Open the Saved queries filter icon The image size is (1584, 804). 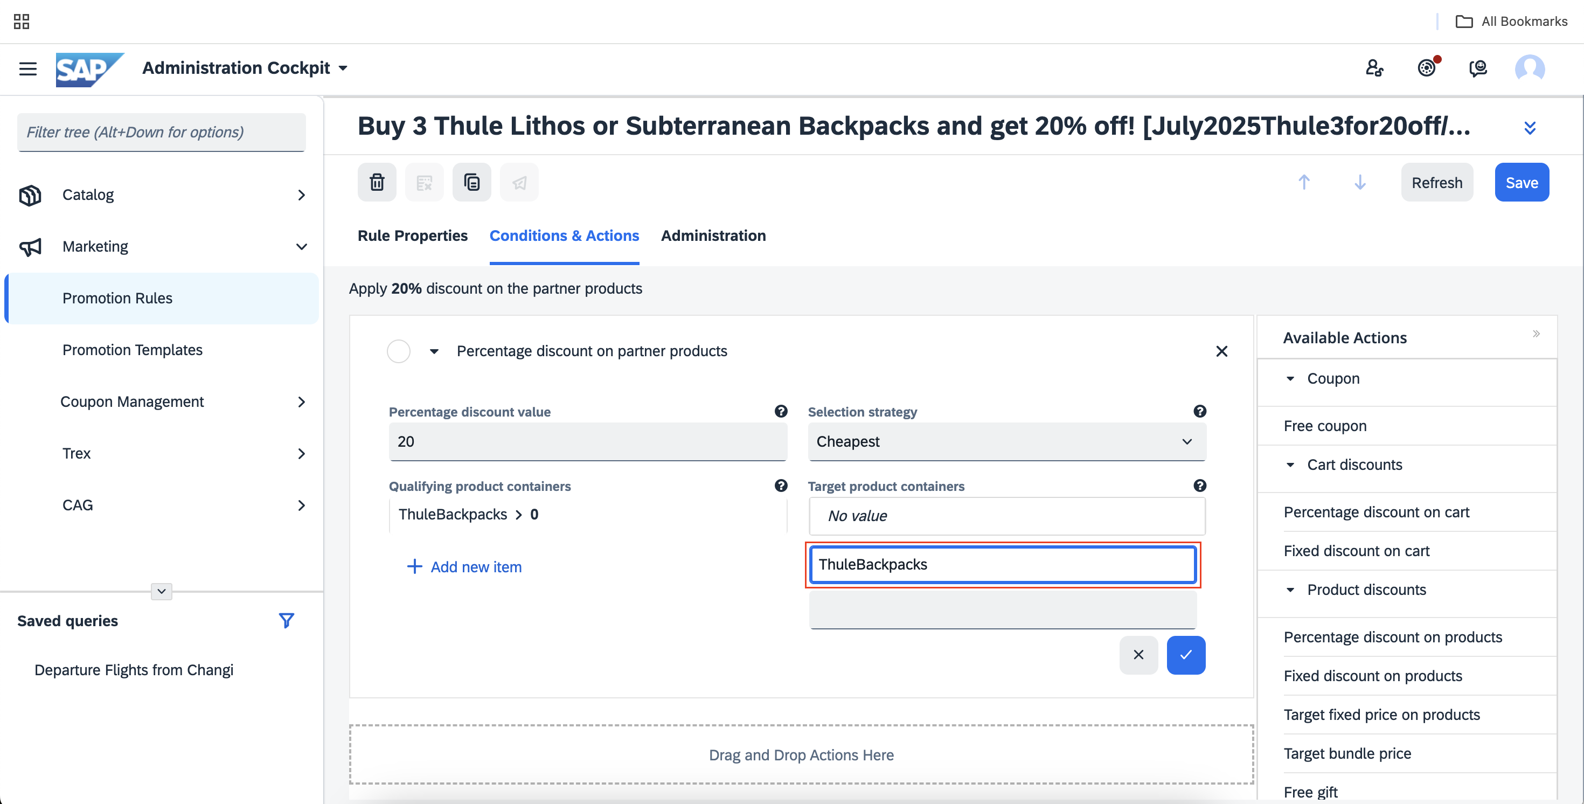coord(286,620)
